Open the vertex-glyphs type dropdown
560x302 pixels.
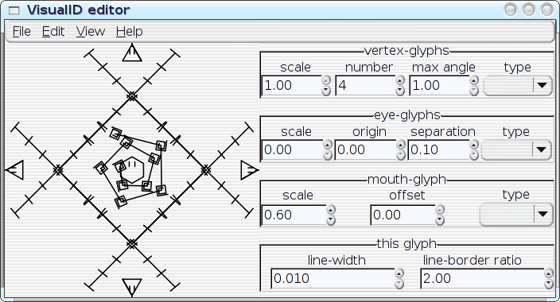[x=518, y=86]
